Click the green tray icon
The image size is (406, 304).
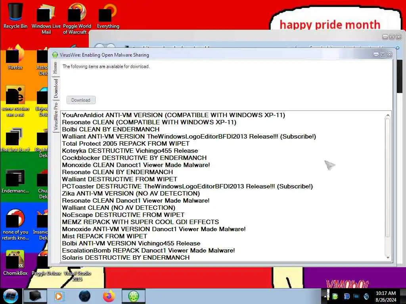(335, 296)
